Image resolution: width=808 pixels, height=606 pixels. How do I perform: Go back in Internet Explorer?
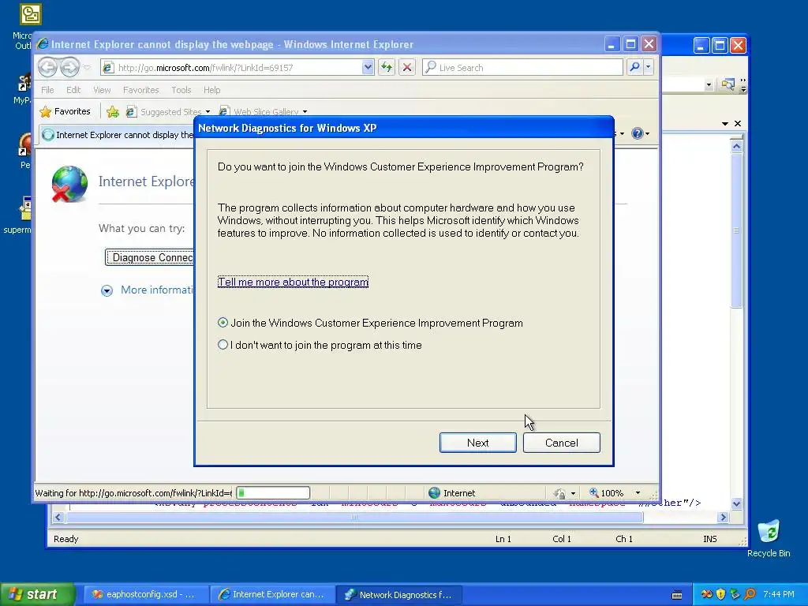click(48, 67)
